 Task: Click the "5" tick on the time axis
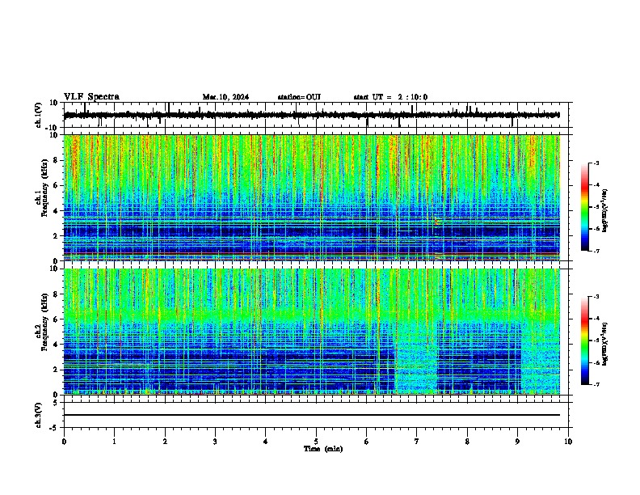(x=316, y=442)
